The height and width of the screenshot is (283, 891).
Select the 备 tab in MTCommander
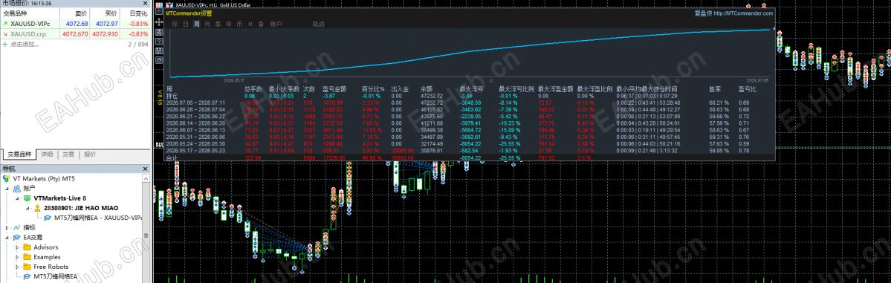[261, 24]
